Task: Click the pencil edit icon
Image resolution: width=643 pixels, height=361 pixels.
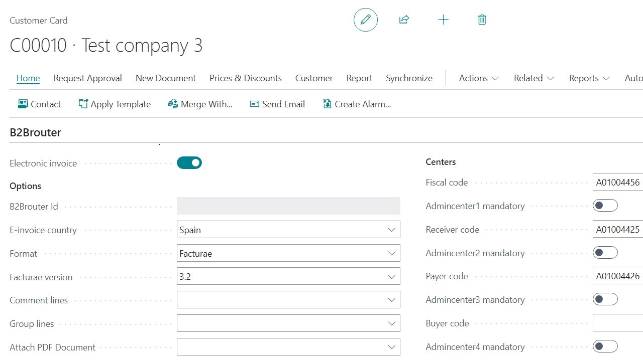Action: (x=366, y=20)
